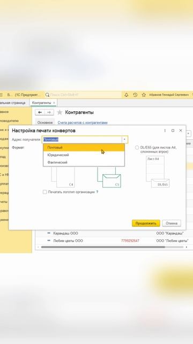Open Счета расчетов с контрагентами link

(83, 123)
